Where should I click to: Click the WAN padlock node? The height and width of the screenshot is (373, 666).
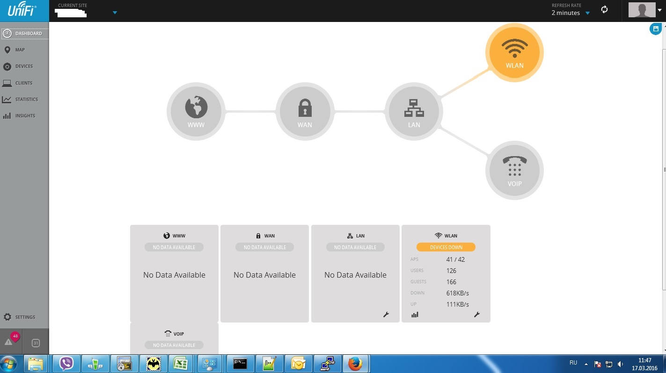pyautogui.click(x=305, y=112)
